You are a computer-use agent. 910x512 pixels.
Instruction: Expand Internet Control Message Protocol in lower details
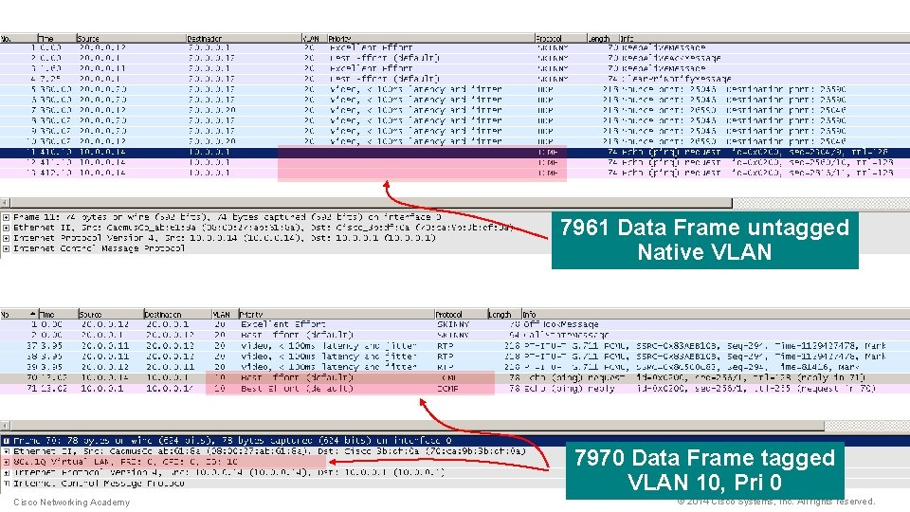click(7, 483)
